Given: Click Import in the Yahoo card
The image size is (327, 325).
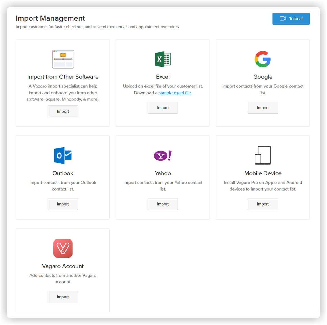Looking at the screenshot, I should pyautogui.click(x=163, y=204).
